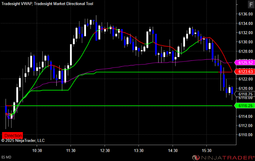Click the red Direction indicator label
The image size is (255, 161).
(x=13, y=135)
